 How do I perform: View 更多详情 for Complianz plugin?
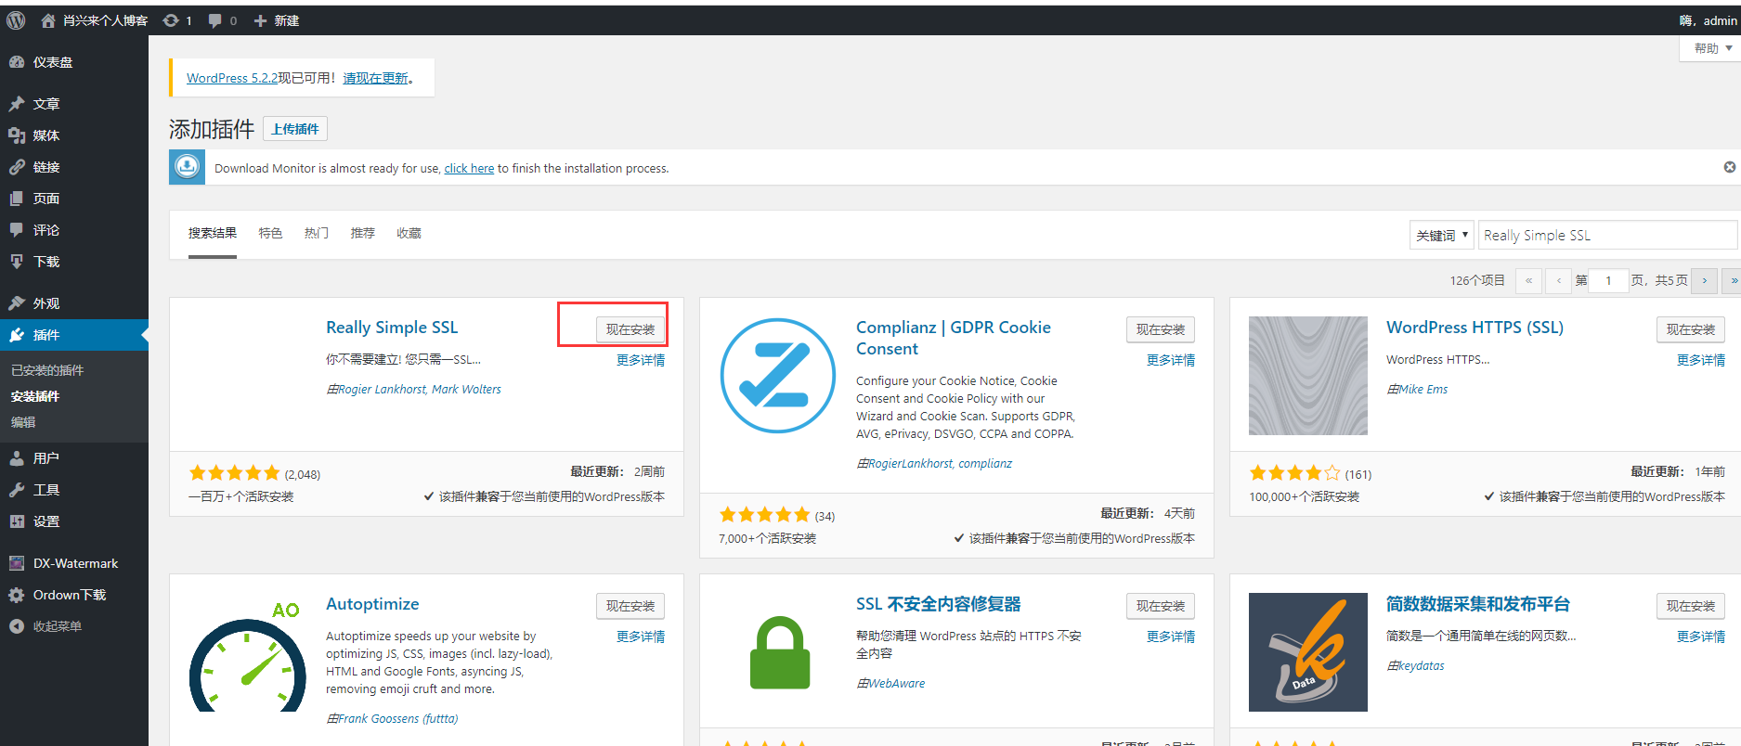(1171, 360)
